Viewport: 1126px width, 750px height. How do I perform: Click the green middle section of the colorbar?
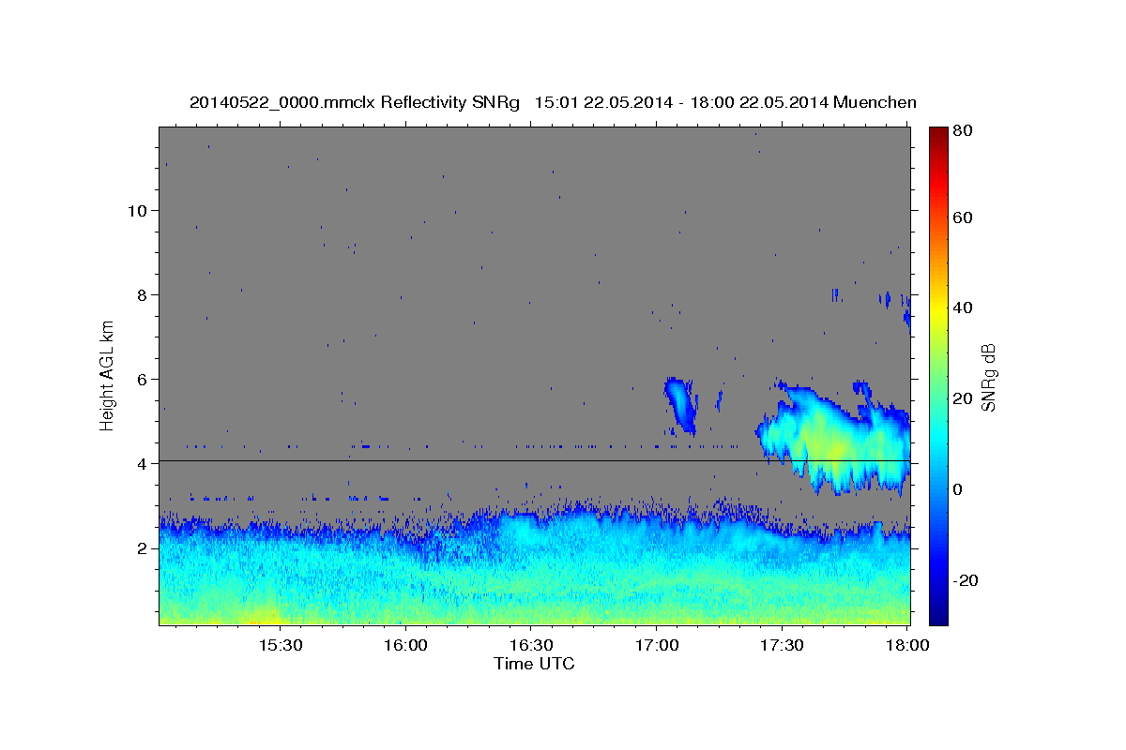point(938,375)
